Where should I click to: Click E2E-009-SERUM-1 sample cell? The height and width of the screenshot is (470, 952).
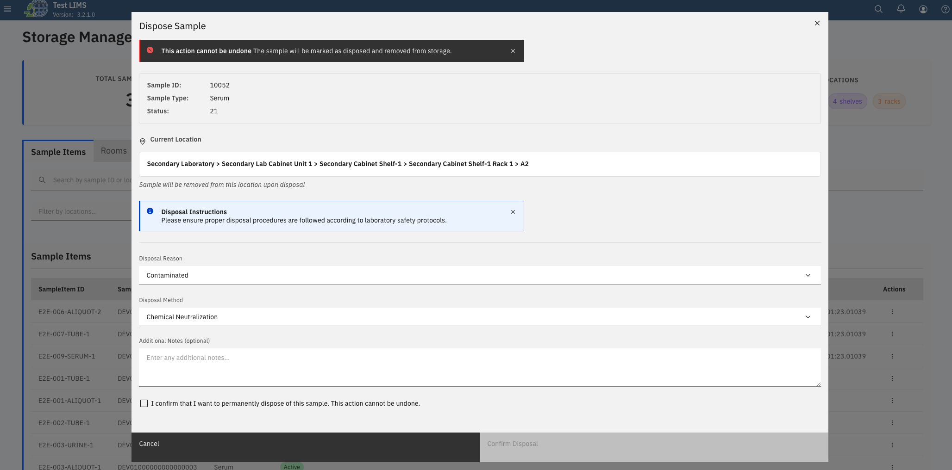coord(67,356)
